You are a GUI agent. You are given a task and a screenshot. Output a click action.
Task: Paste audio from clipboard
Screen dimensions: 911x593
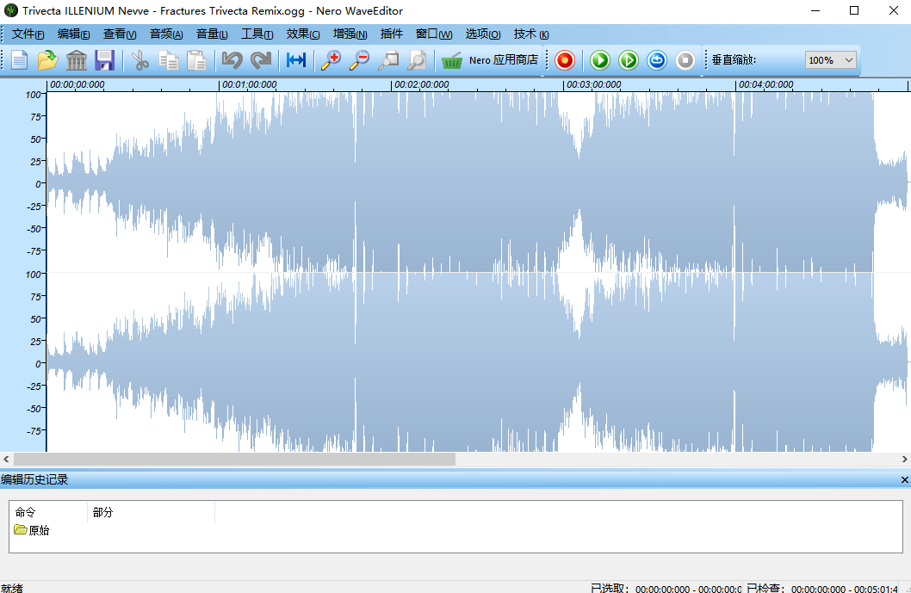pos(196,60)
